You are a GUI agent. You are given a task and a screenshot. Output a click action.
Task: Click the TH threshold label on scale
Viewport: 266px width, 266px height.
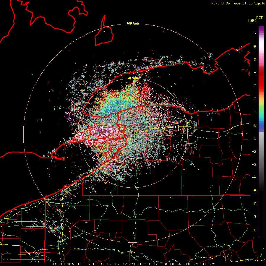point(254,230)
